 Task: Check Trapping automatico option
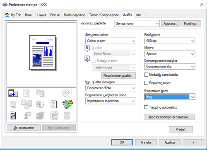click(146, 107)
